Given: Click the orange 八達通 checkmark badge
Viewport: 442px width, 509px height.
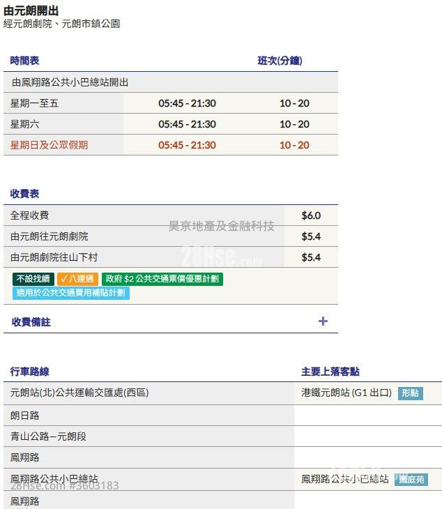Looking at the screenshot, I should 77,279.
